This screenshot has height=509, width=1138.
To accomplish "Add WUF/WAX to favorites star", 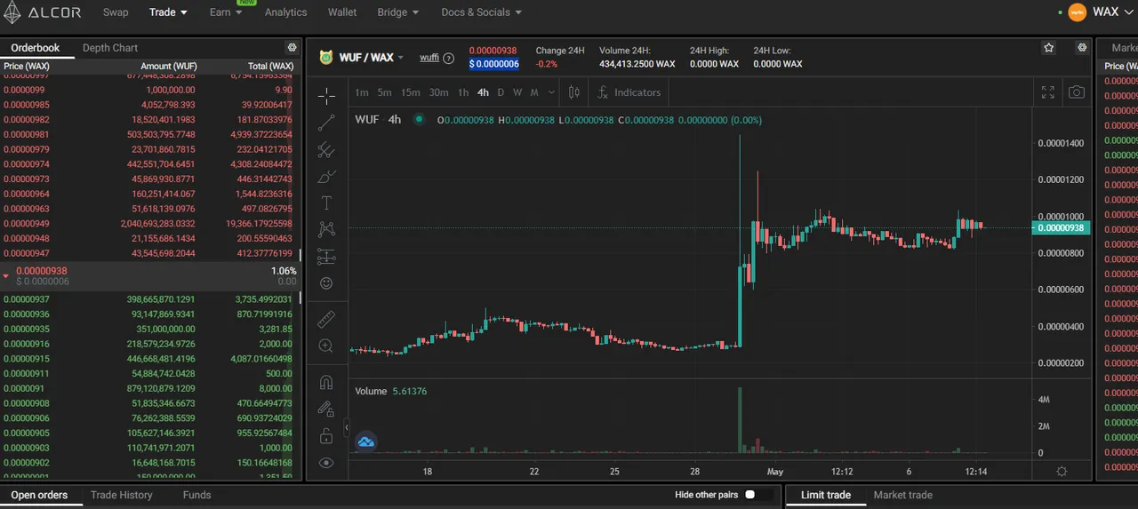I will point(1049,48).
